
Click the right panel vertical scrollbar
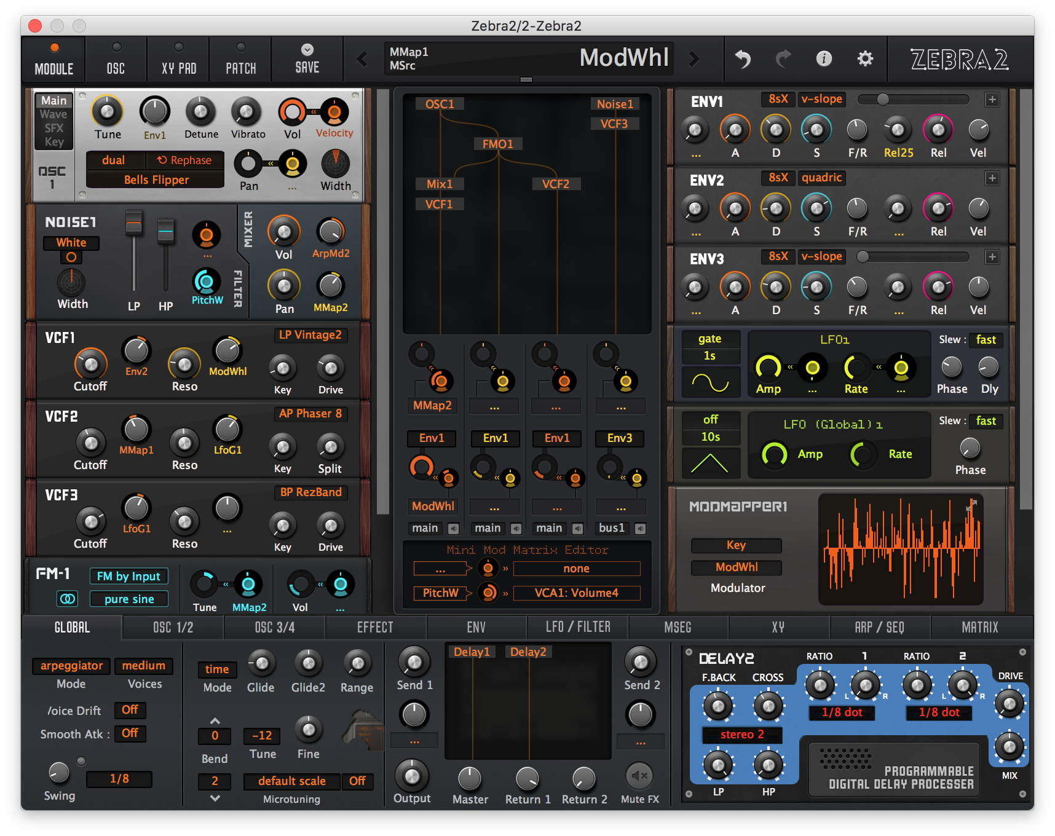1025,299
